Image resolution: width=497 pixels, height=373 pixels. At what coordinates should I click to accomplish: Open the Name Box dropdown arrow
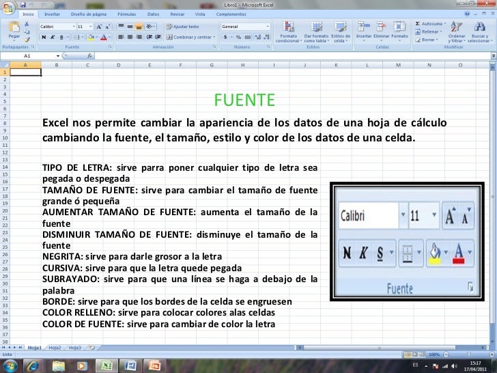click(58, 56)
